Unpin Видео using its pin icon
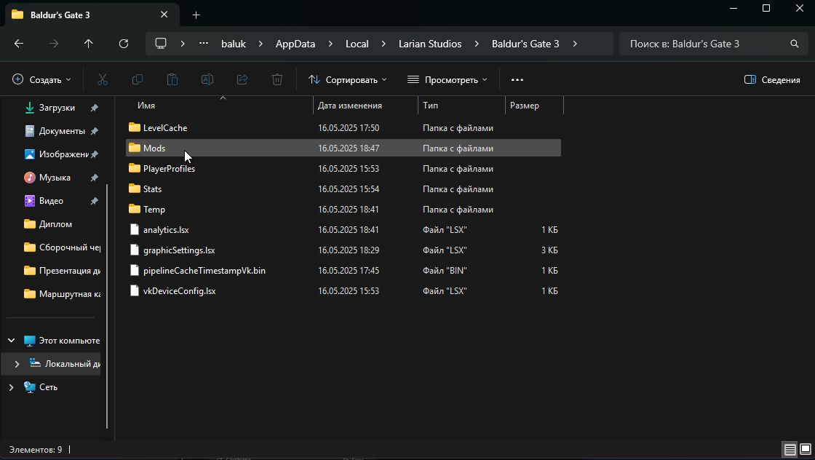Screen dimensions: 815x460 (x=94, y=201)
